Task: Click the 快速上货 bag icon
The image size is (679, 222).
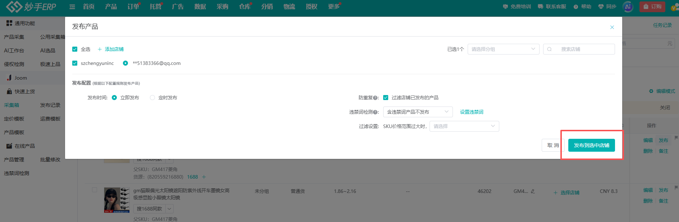Action: coord(9,91)
